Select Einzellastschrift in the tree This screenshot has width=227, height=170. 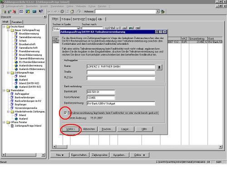(27, 44)
